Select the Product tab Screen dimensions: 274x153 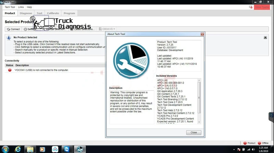[10, 13]
